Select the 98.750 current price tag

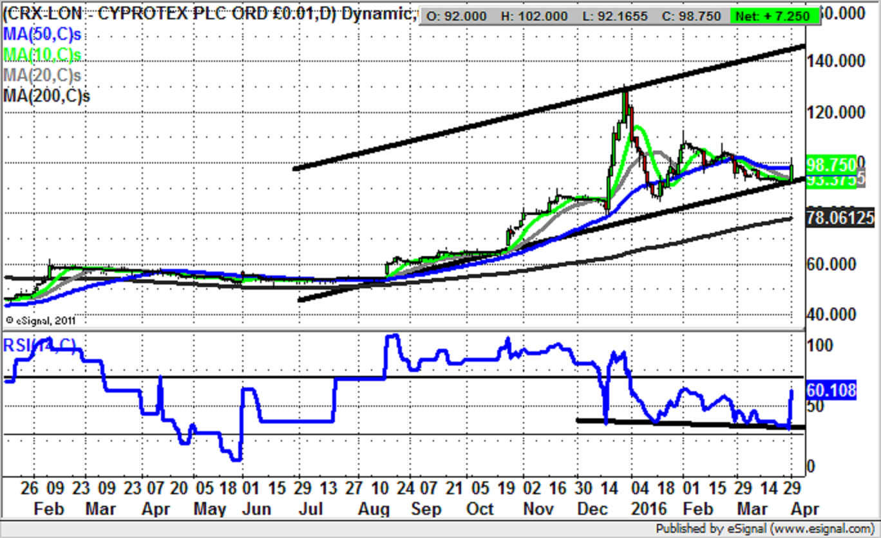(x=831, y=163)
